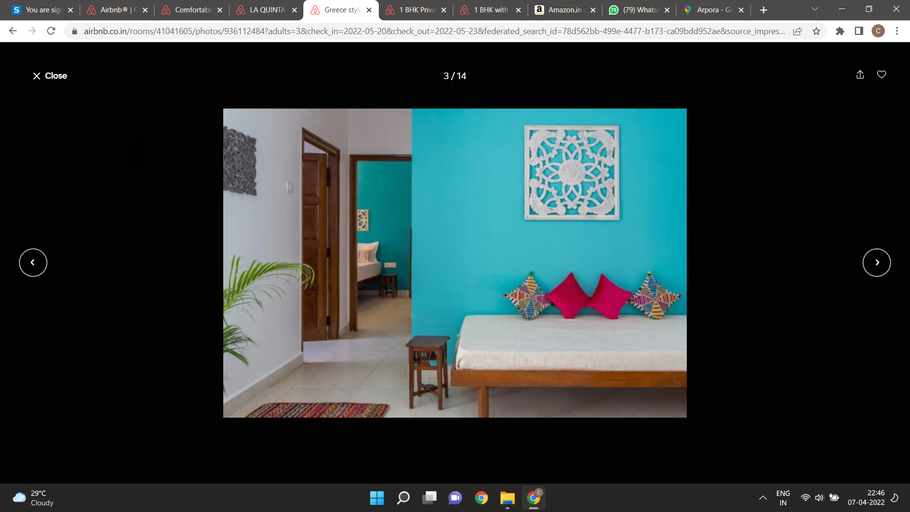Bookmark this page with star icon
This screenshot has height=512, width=910.
tap(816, 31)
